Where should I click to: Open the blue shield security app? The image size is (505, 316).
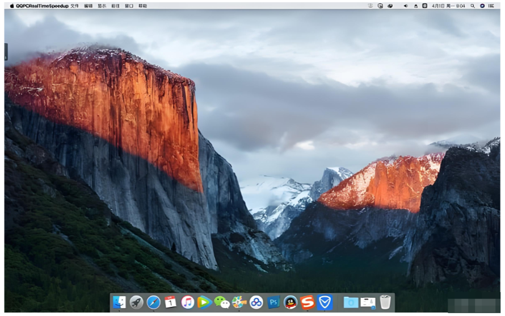tap(325, 302)
